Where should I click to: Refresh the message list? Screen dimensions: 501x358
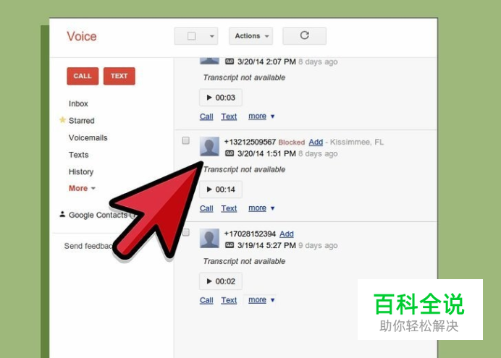[x=305, y=35]
